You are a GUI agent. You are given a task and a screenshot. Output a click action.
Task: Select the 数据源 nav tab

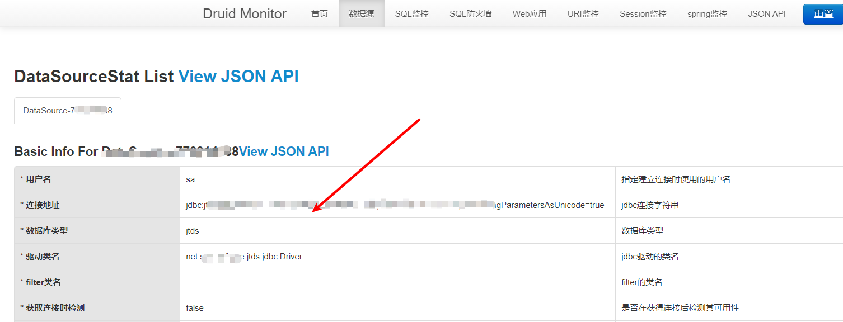361,13
